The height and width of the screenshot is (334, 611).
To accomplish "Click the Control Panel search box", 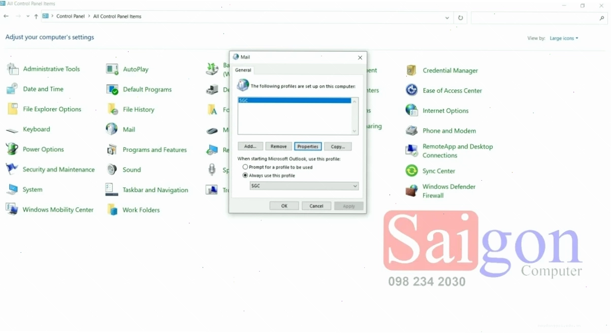I will coord(539,17).
